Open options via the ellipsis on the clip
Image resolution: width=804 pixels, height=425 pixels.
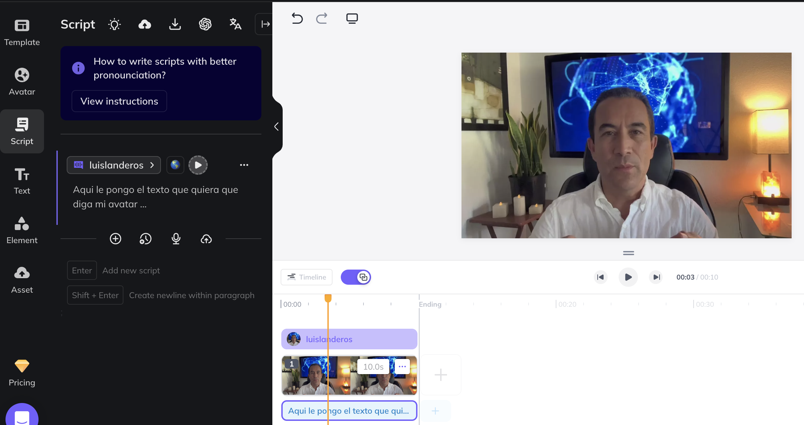click(402, 367)
